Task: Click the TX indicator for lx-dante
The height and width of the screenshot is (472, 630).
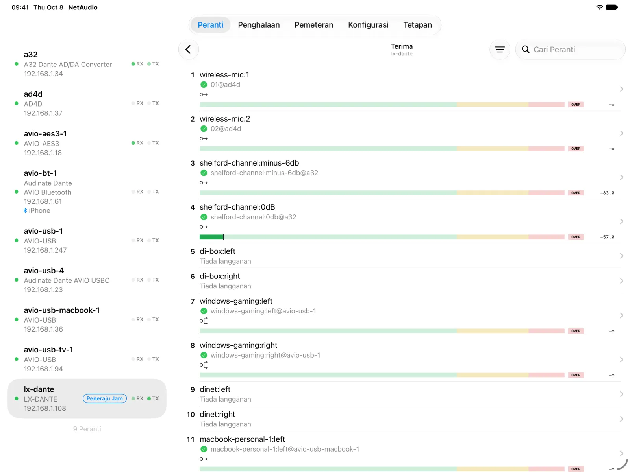Action: (153, 398)
